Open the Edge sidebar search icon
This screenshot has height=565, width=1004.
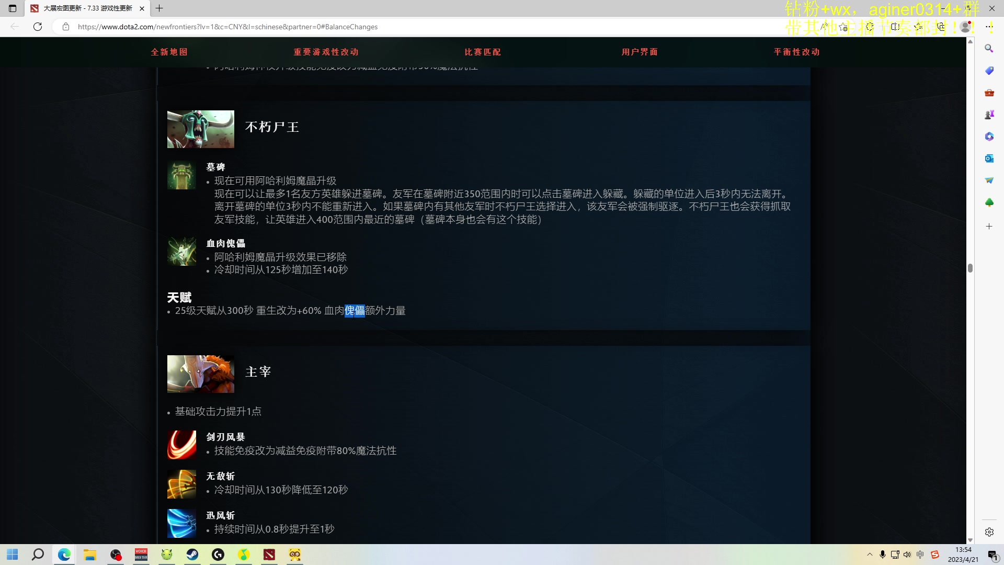pyautogui.click(x=989, y=48)
